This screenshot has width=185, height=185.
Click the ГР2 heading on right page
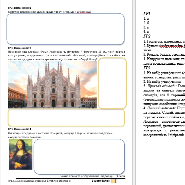(x=147, y=36)
